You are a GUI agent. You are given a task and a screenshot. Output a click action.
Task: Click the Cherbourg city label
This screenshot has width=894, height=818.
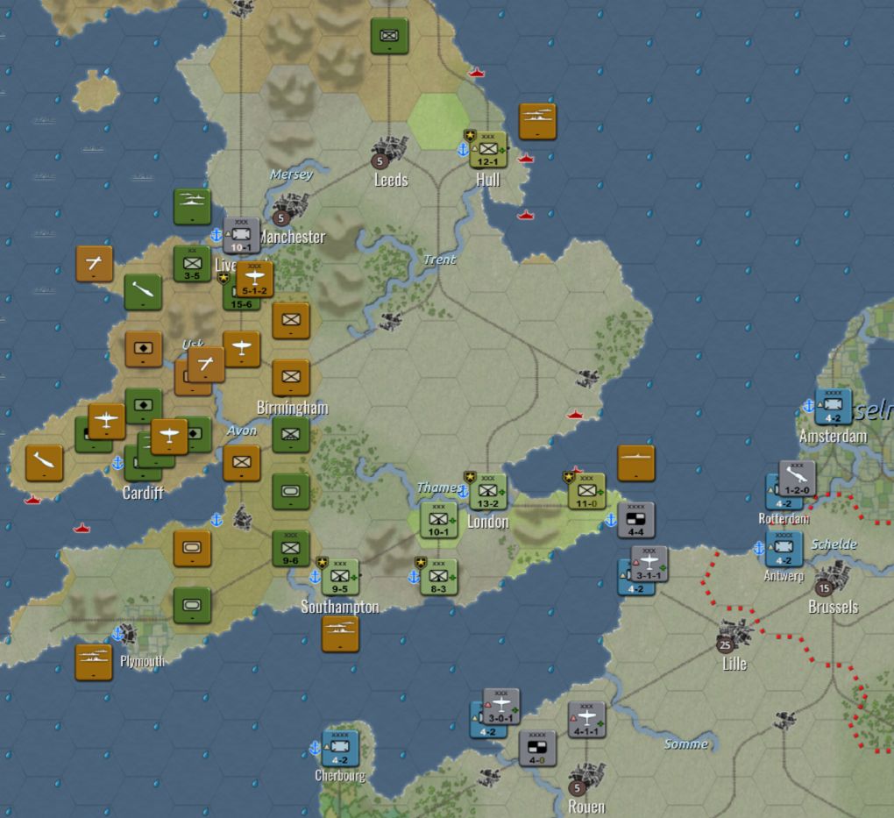click(340, 776)
